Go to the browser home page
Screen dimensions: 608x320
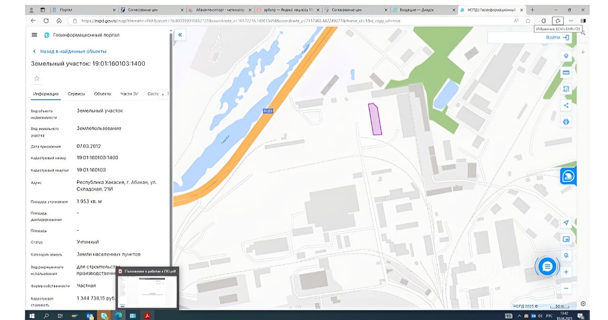coord(59,21)
